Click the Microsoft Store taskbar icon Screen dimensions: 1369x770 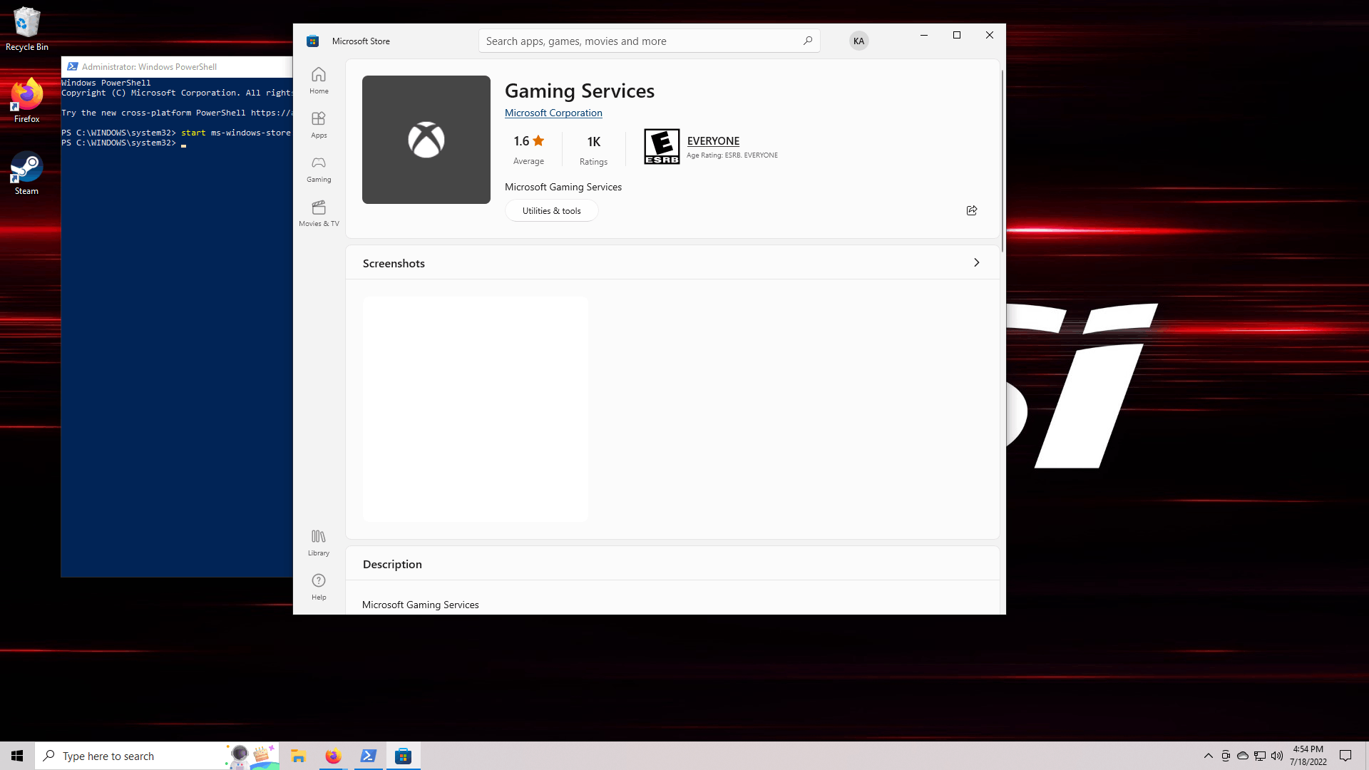point(403,756)
